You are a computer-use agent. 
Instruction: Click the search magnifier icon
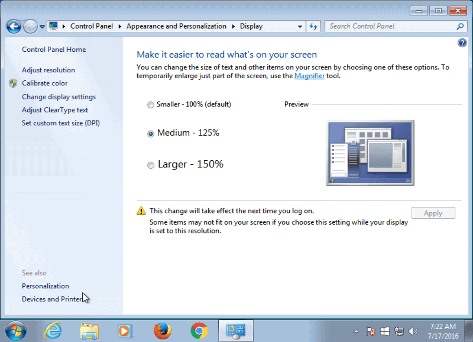point(460,26)
